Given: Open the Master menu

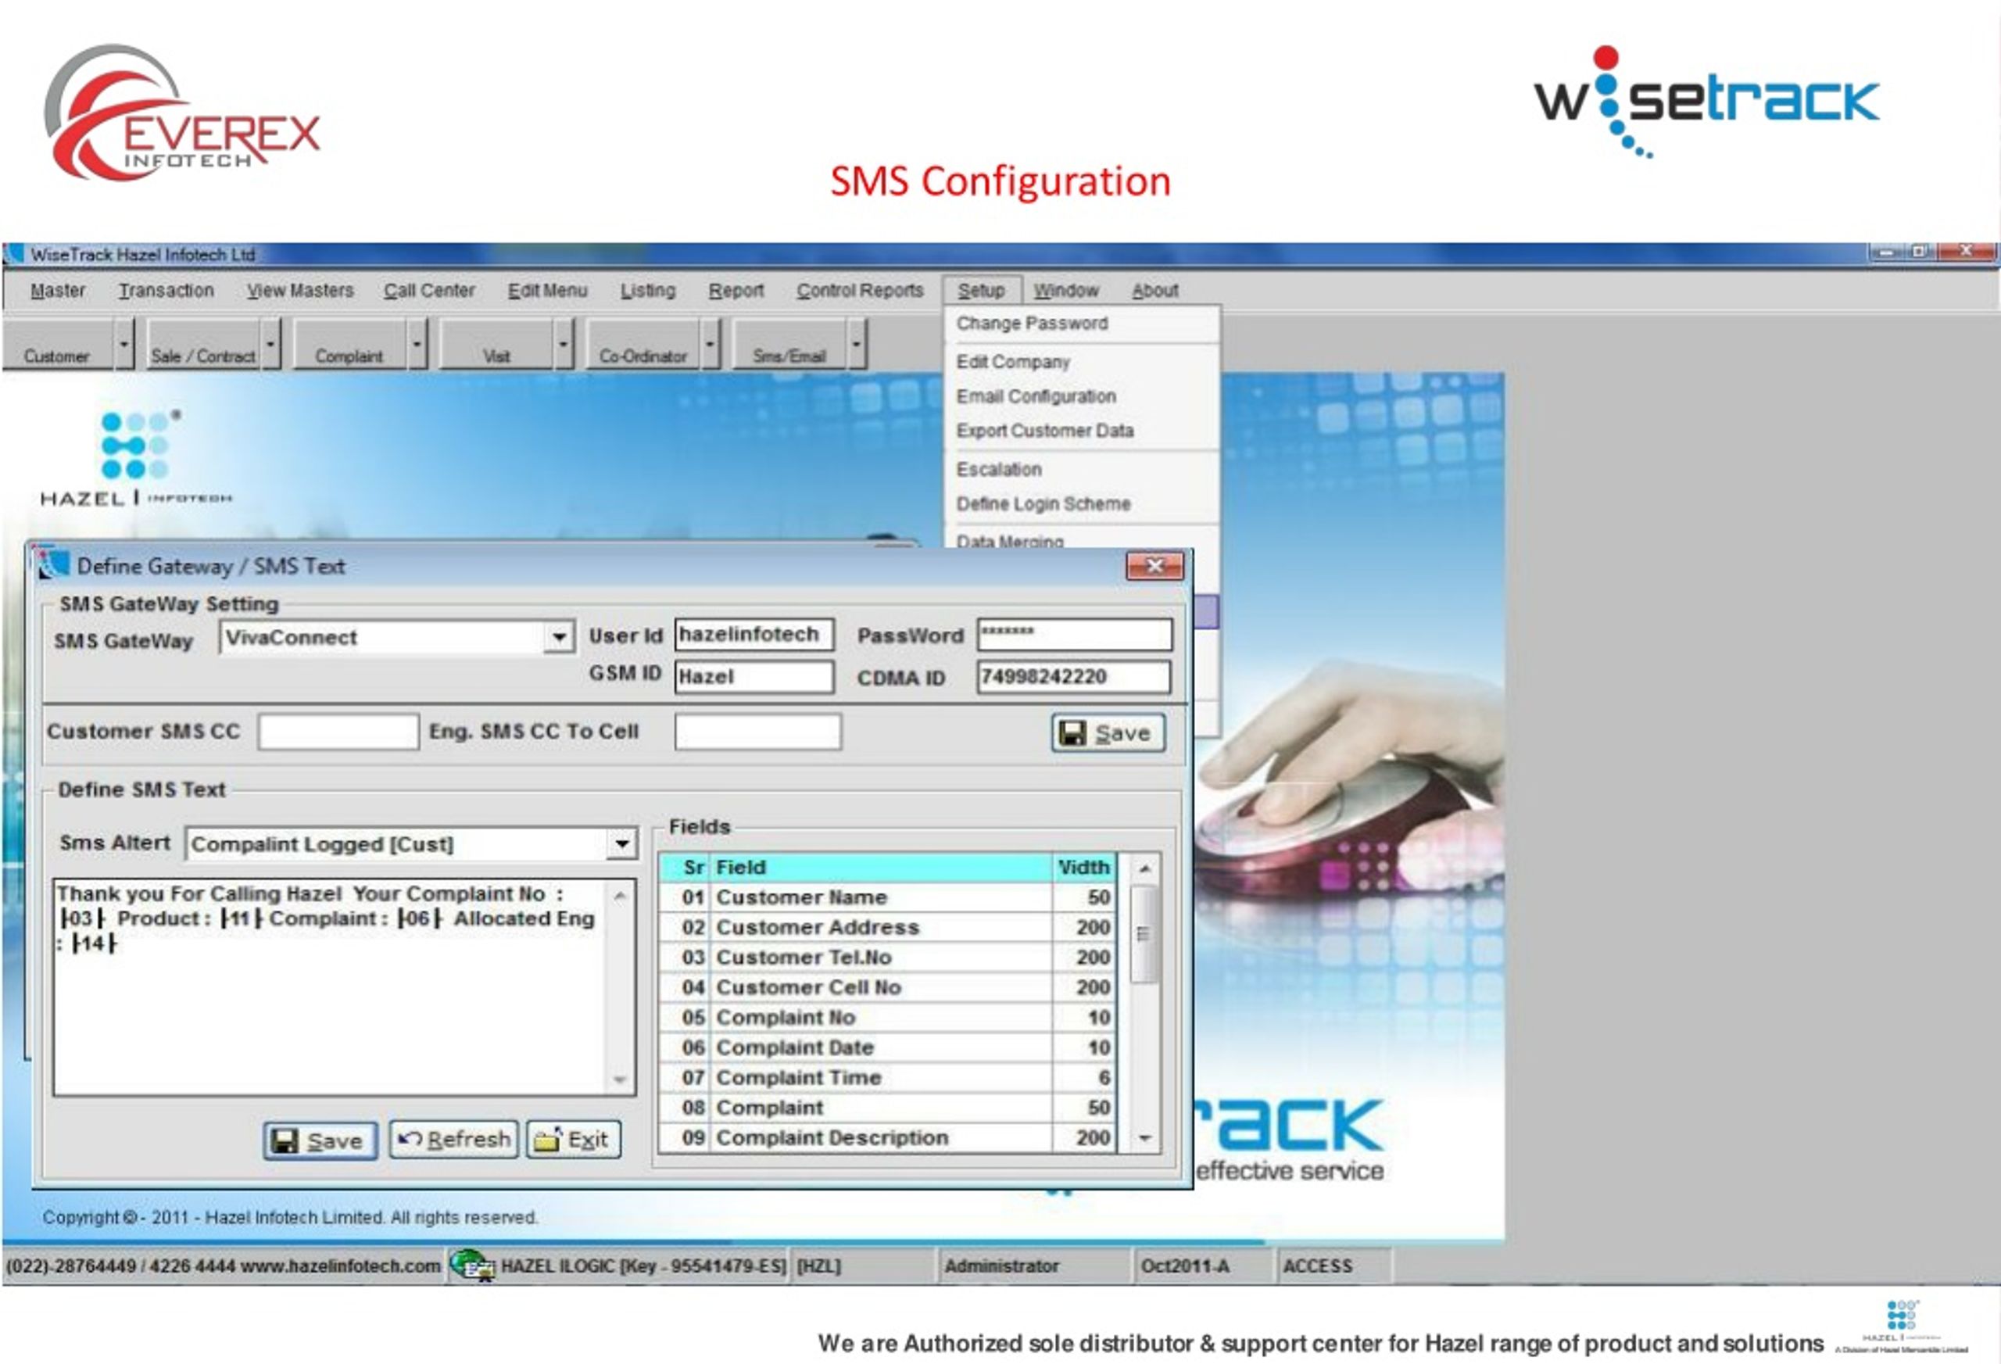Looking at the screenshot, I should [x=58, y=290].
